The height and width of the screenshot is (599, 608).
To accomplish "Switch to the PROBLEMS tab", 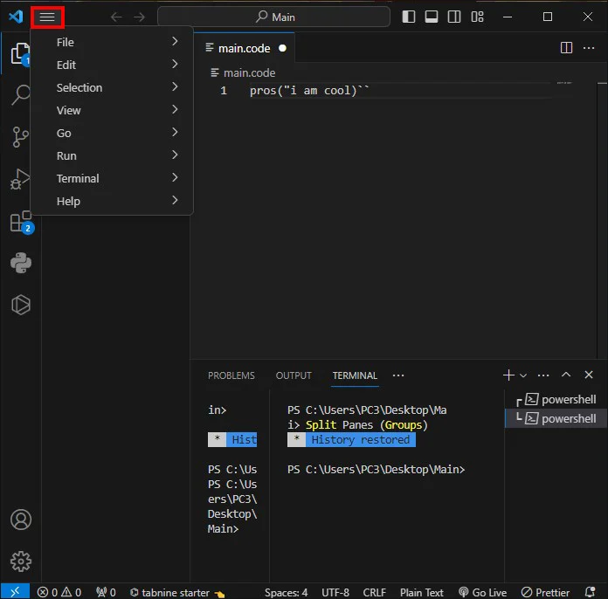I will click(x=231, y=375).
